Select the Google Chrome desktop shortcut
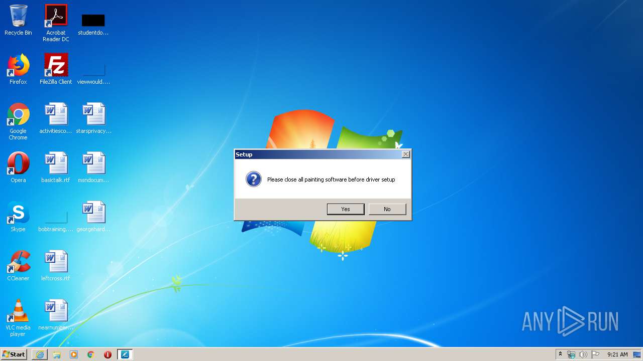 (x=18, y=121)
